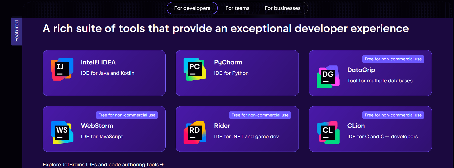Select the For businesses tab

283,8
